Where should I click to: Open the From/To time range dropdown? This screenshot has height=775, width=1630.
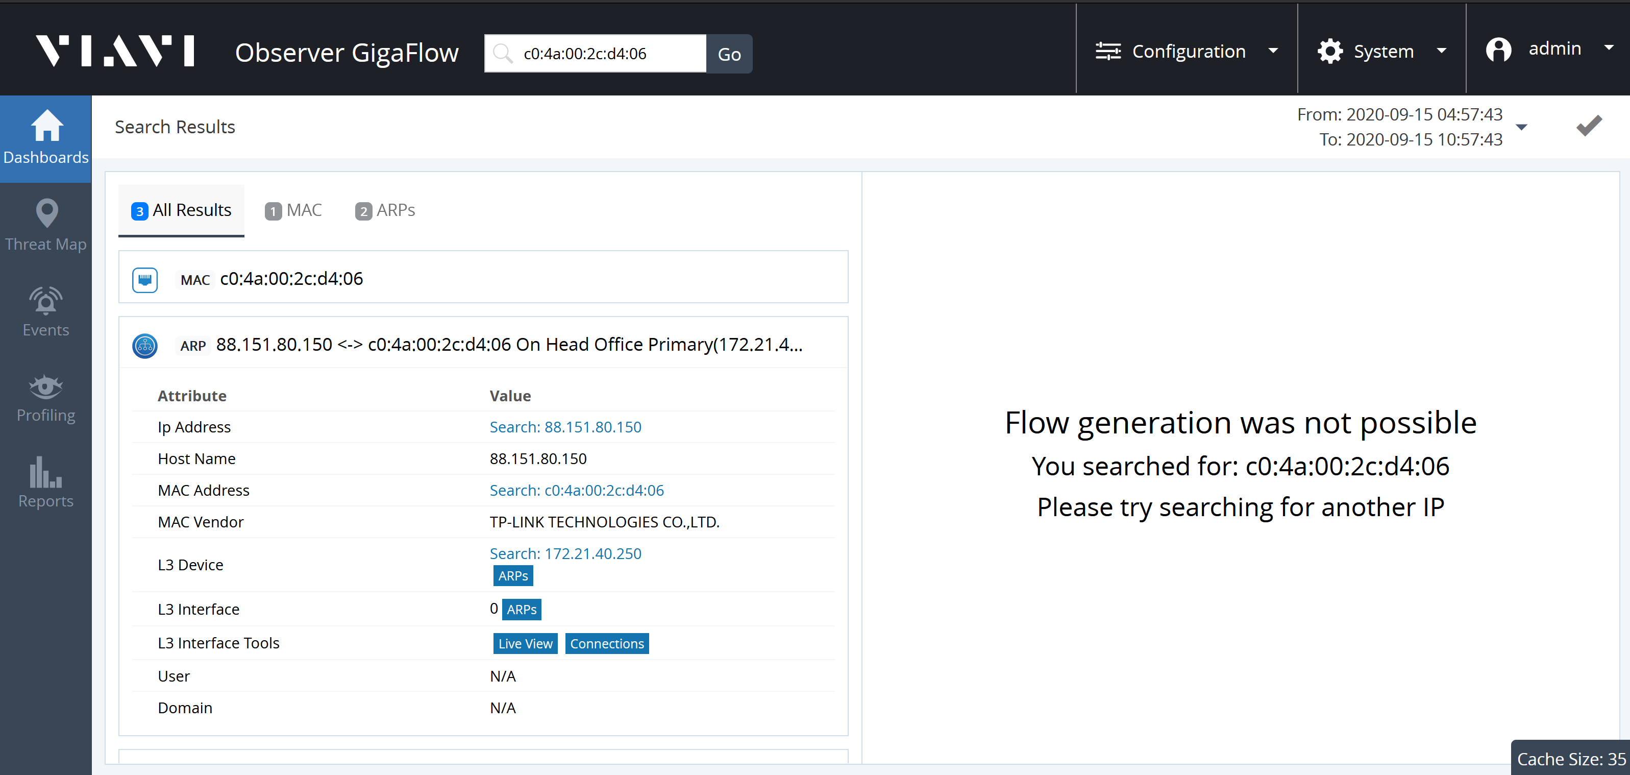pyautogui.click(x=1522, y=127)
